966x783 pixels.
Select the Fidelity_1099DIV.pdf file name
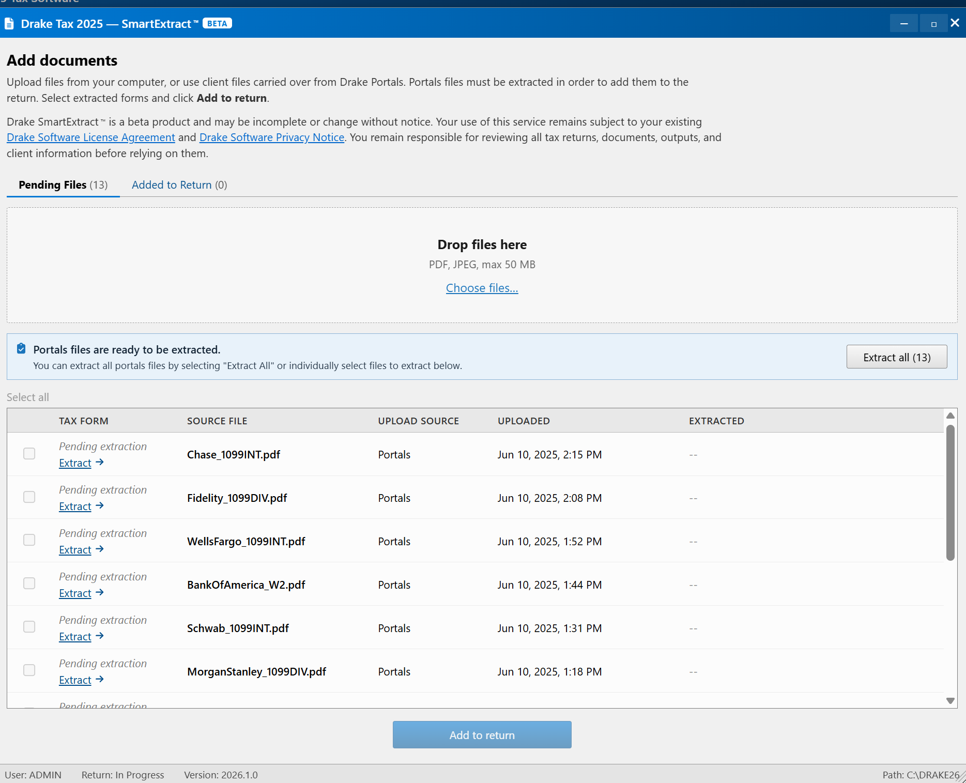pos(237,498)
